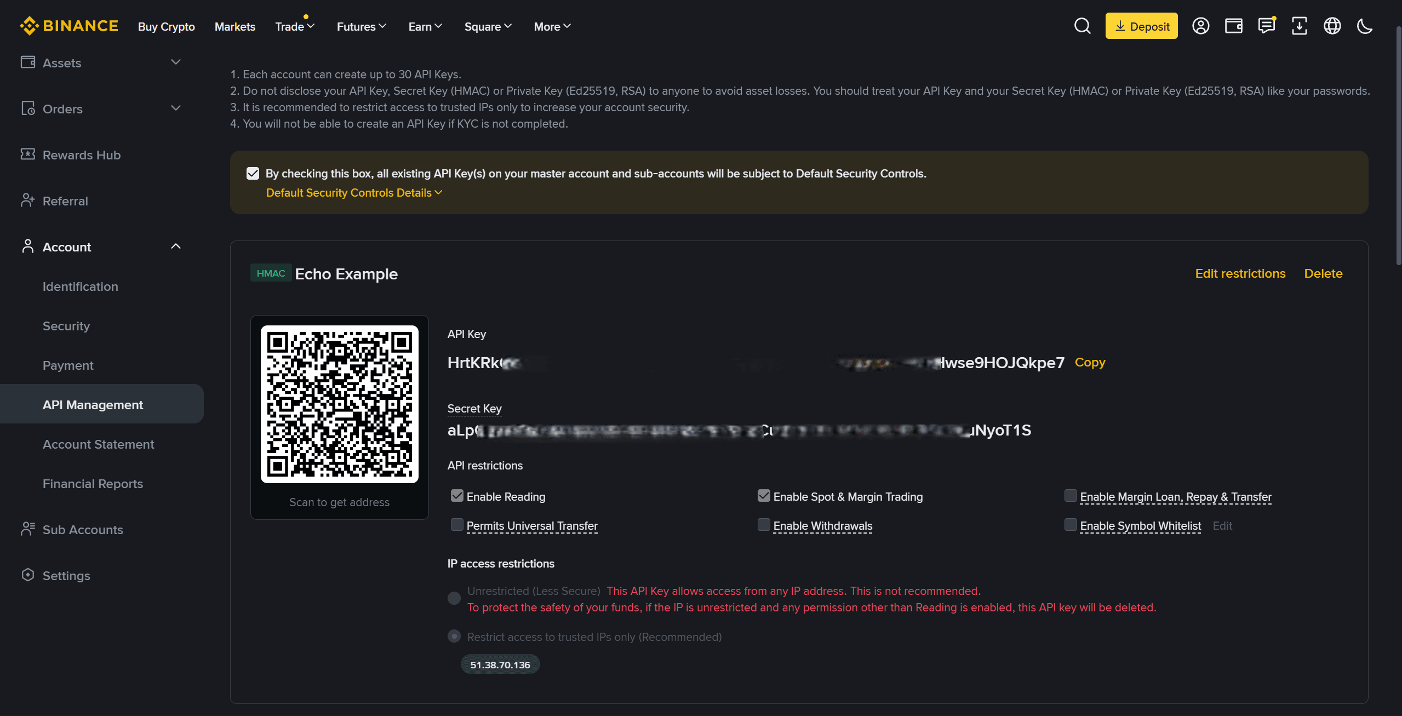Open the wallet icon in the top bar
1402x716 pixels.
click(x=1234, y=26)
